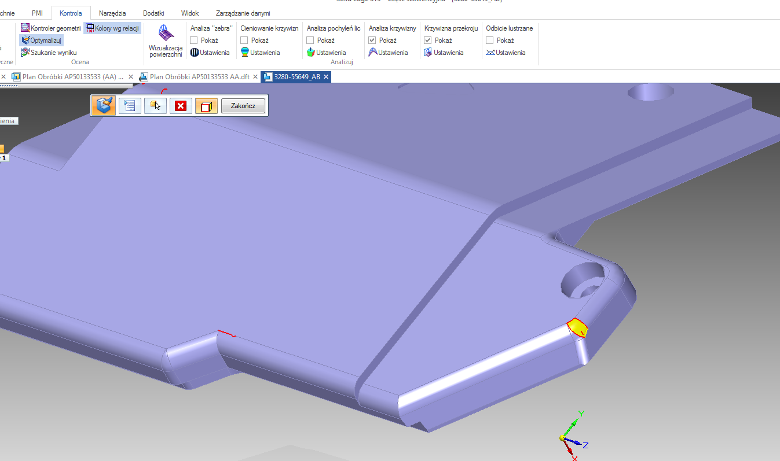Switch to the Widok ribbon tab
The height and width of the screenshot is (461, 780).
pyautogui.click(x=190, y=13)
